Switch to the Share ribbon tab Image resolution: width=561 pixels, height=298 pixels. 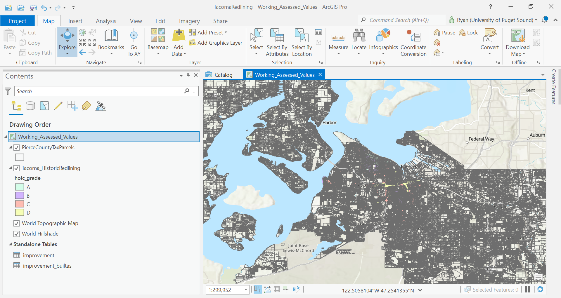(x=220, y=21)
